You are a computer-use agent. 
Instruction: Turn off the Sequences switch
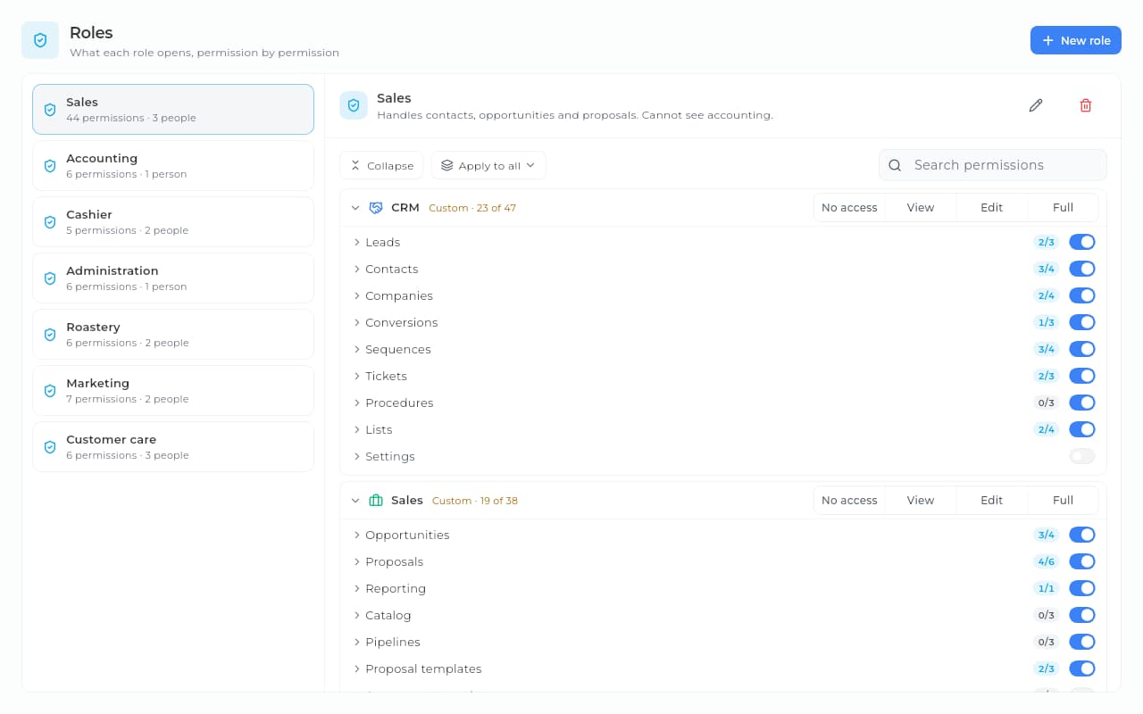click(1082, 349)
